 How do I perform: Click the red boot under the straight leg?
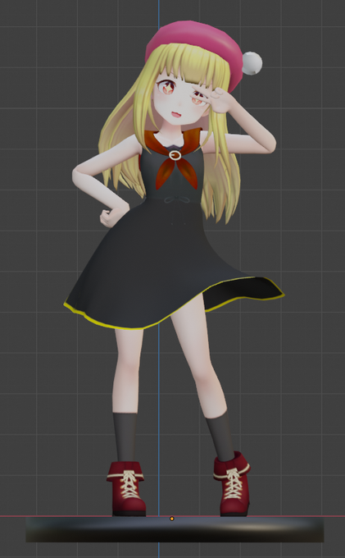click(126, 488)
